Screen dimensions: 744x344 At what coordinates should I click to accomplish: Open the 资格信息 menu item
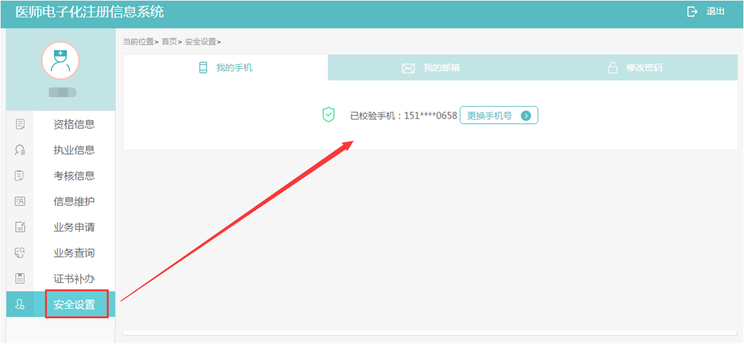[74, 125]
